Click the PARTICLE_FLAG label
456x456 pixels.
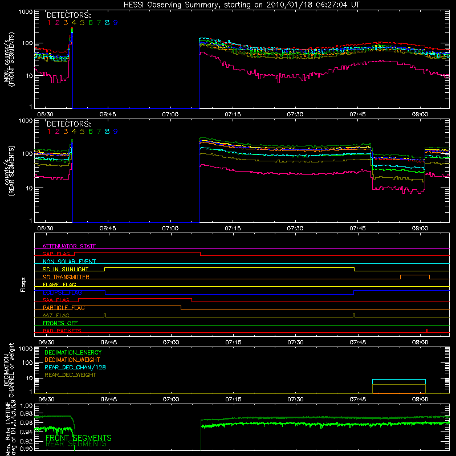point(64,308)
